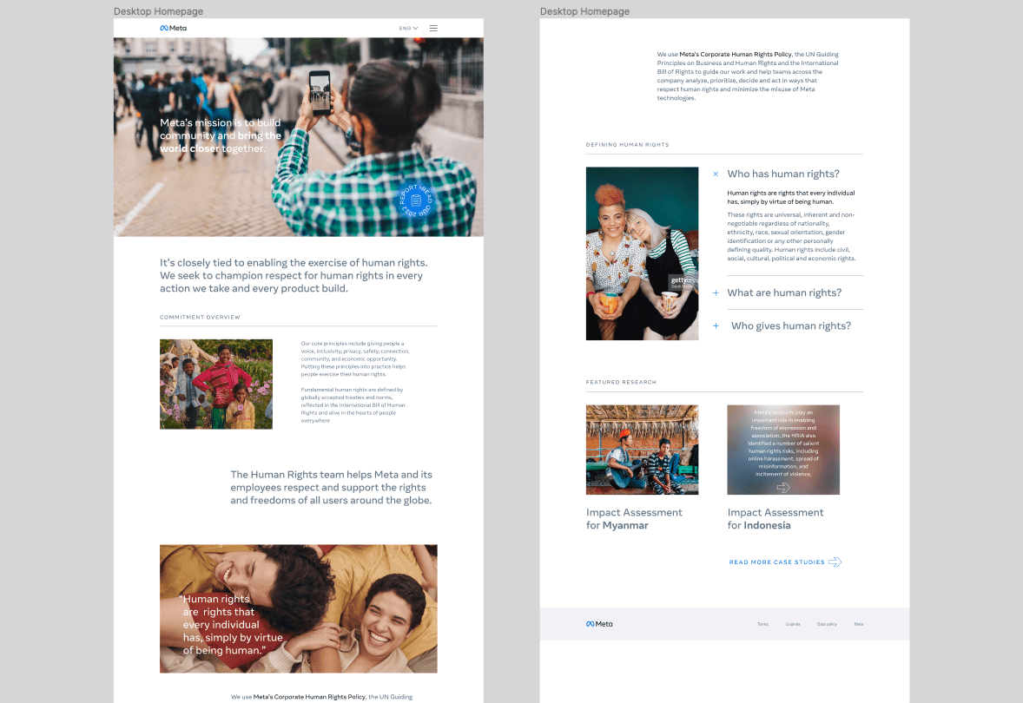Screen dimensions: 1023x703
Task: Open the READ MORE CASE STUDIES link
Action: click(x=776, y=562)
